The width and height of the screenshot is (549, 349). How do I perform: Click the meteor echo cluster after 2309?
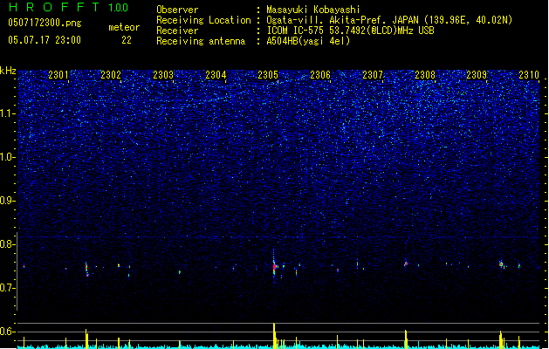(x=501, y=264)
